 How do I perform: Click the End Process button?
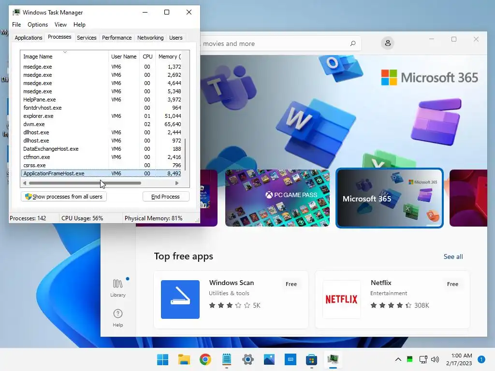tap(166, 197)
